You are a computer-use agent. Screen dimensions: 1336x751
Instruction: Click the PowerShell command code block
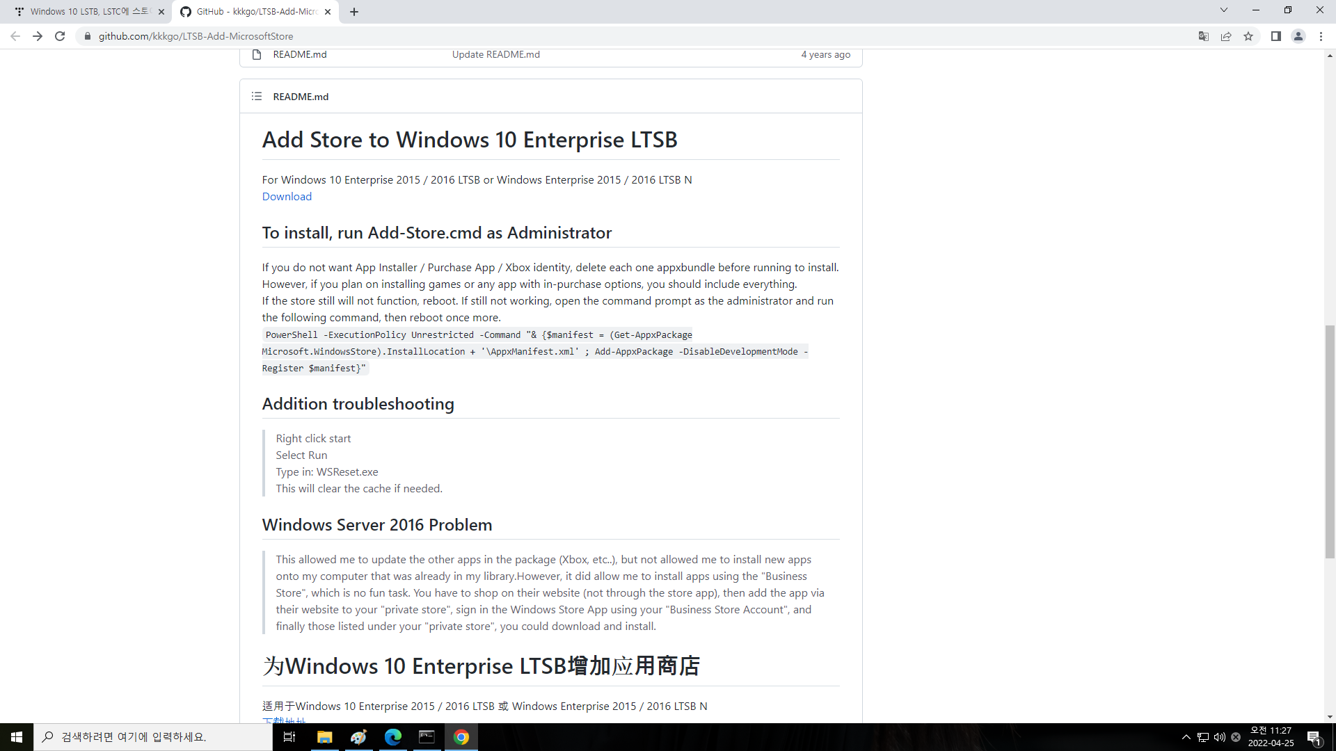point(535,351)
